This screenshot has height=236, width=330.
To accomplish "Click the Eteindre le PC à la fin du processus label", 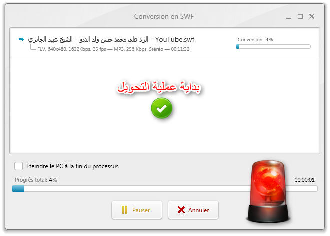I will click(x=72, y=166).
